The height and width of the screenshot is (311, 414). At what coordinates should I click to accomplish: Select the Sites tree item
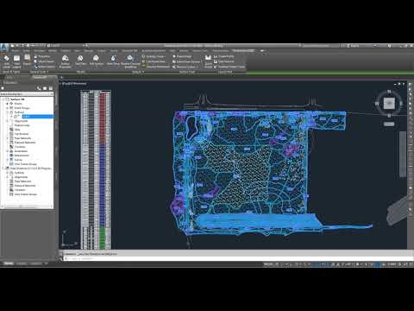pyautogui.click(x=17, y=130)
